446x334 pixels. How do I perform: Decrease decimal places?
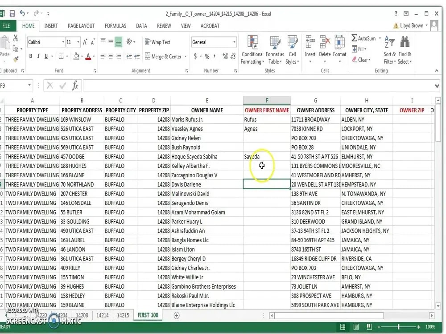coord(233,56)
